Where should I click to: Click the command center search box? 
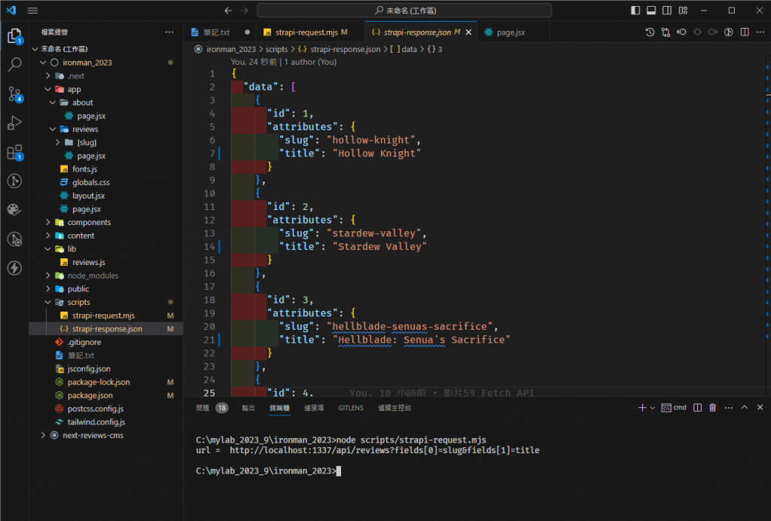(404, 11)
